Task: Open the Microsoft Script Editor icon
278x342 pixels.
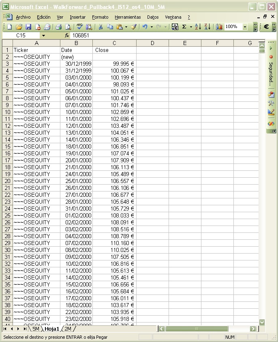Action: tap(271, 124)
